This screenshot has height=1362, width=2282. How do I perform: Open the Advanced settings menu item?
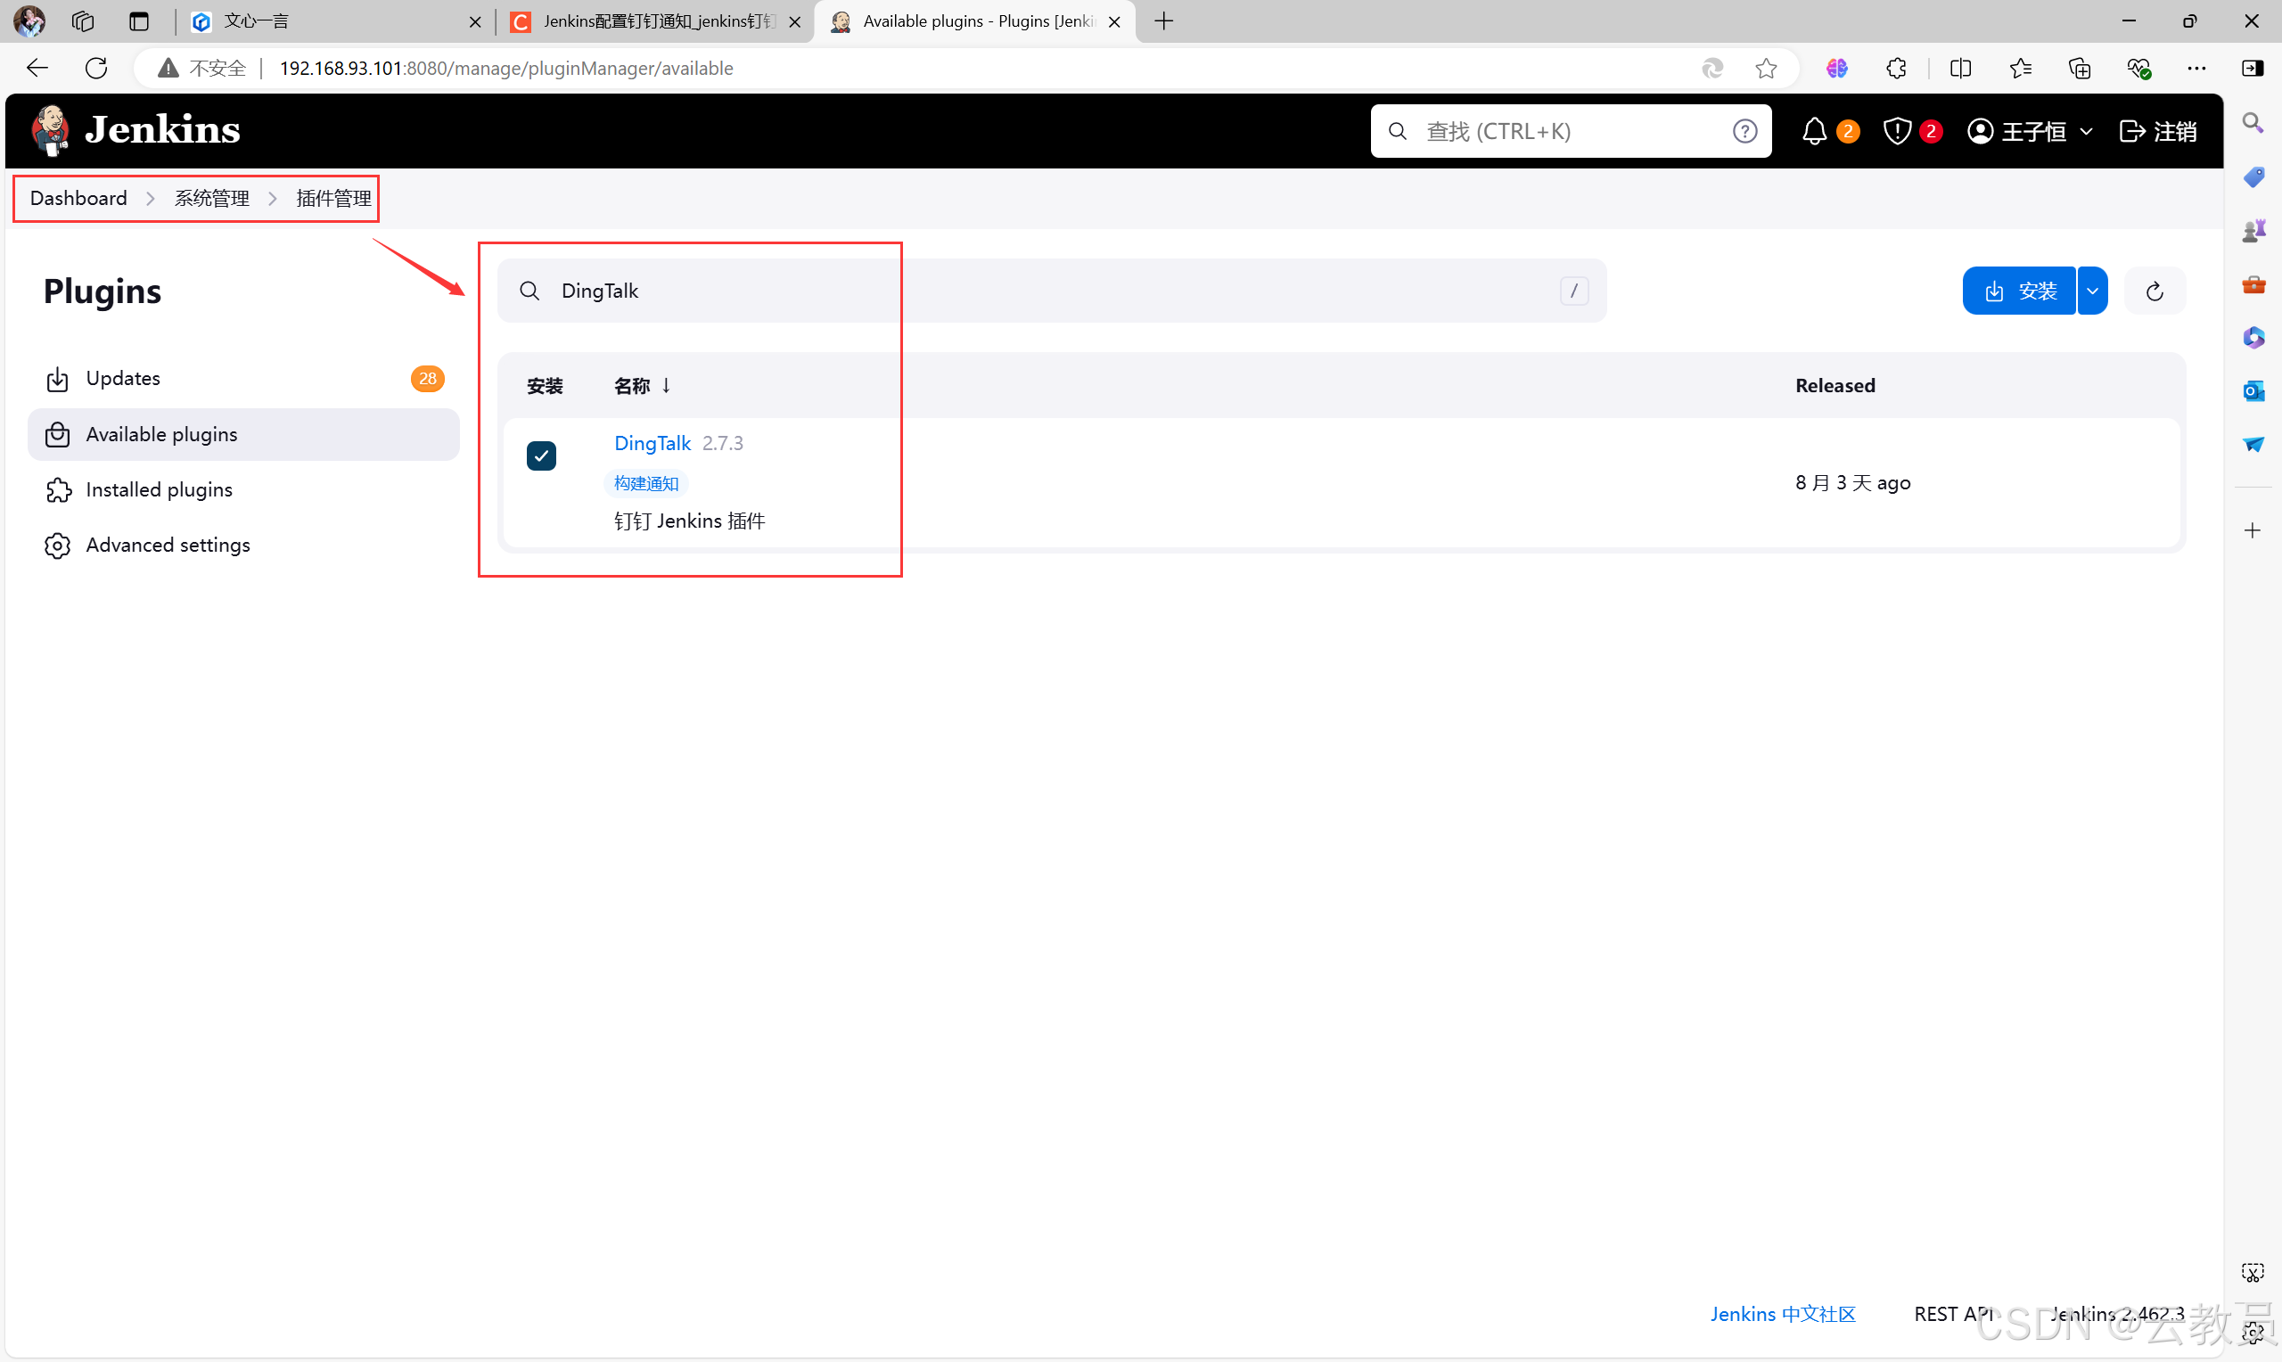click(167, 543)
